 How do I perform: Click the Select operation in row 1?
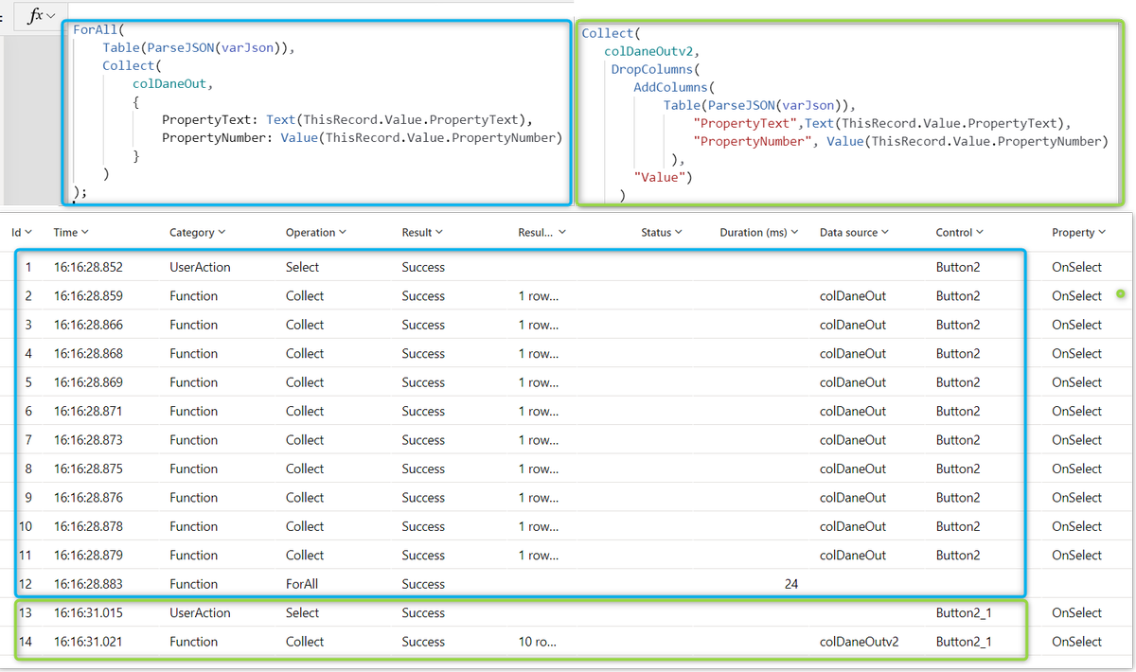303,267
